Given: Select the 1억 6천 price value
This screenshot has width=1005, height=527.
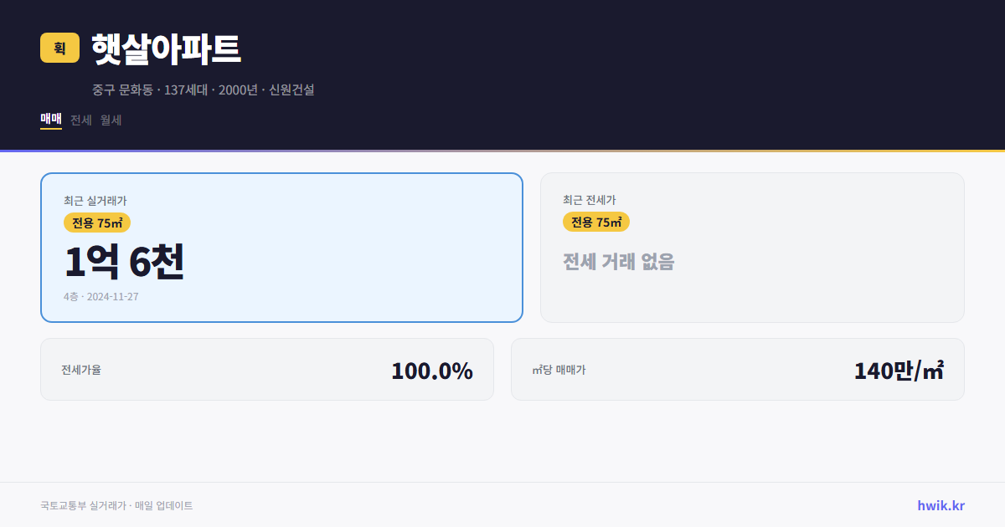Looking at the screenshot, I should (125, 263).
